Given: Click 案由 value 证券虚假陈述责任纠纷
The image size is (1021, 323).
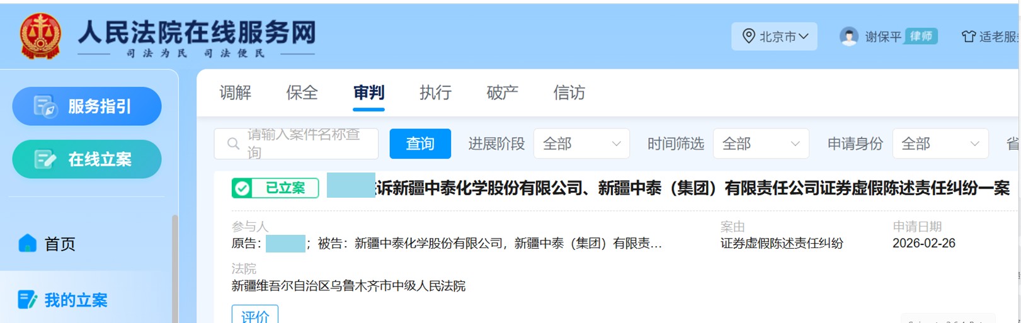Looking at the screenshot, I should tap(782, 243).
